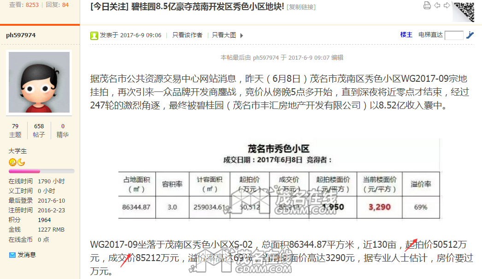482x279 pixels.
Task: Click the pink user level progress bar
Action: (x=41, y=171)
